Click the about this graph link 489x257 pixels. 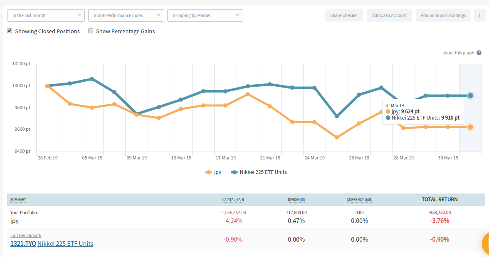458,53
